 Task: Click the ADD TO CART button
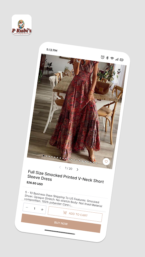[x=75, y=214]
